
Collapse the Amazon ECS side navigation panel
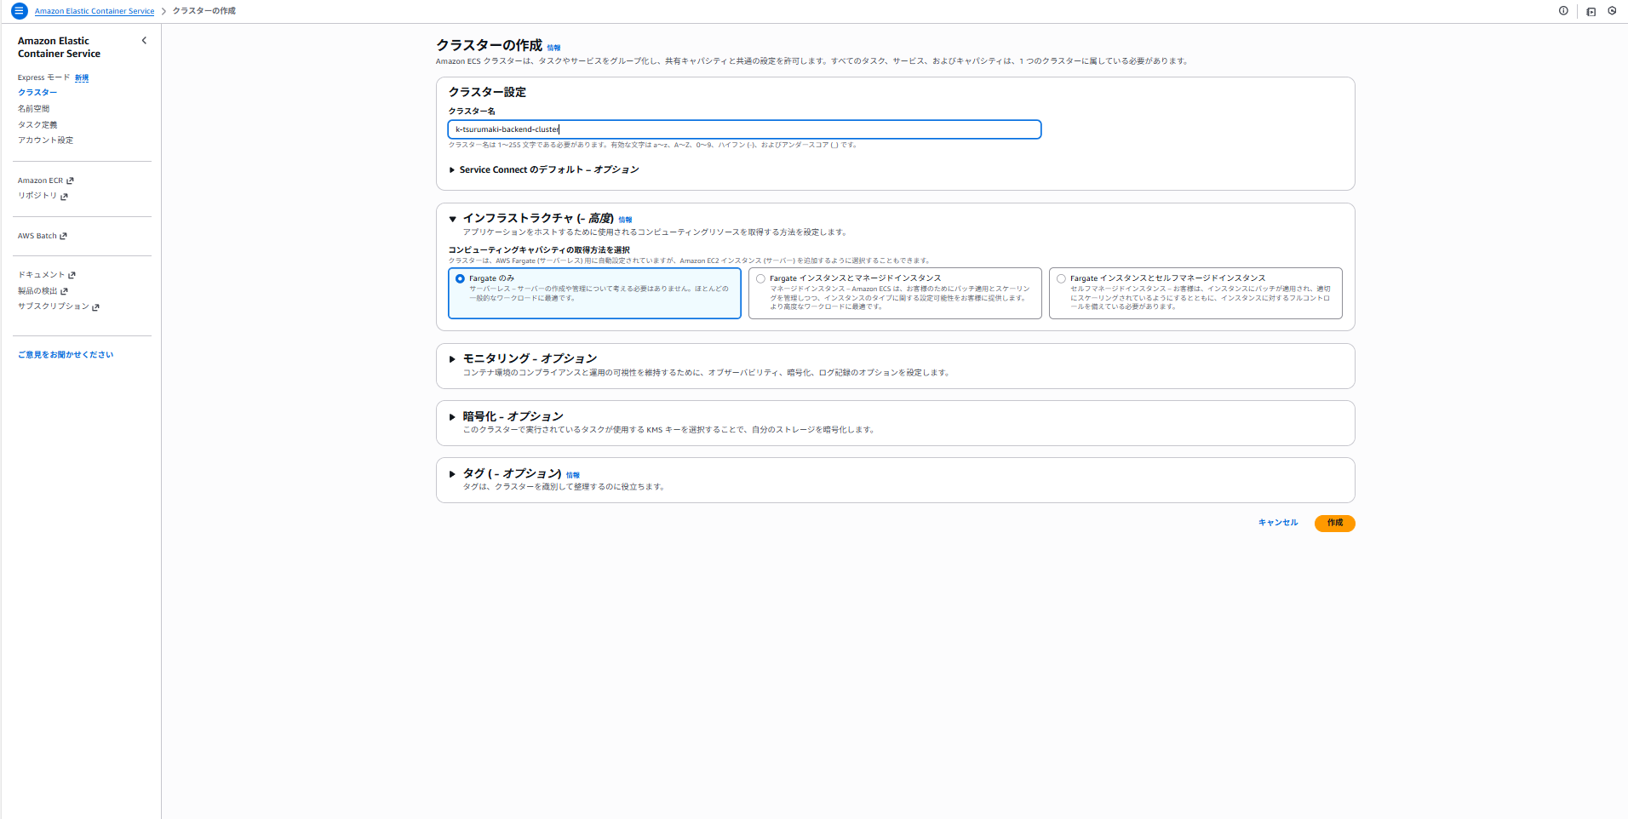point(144,41)
